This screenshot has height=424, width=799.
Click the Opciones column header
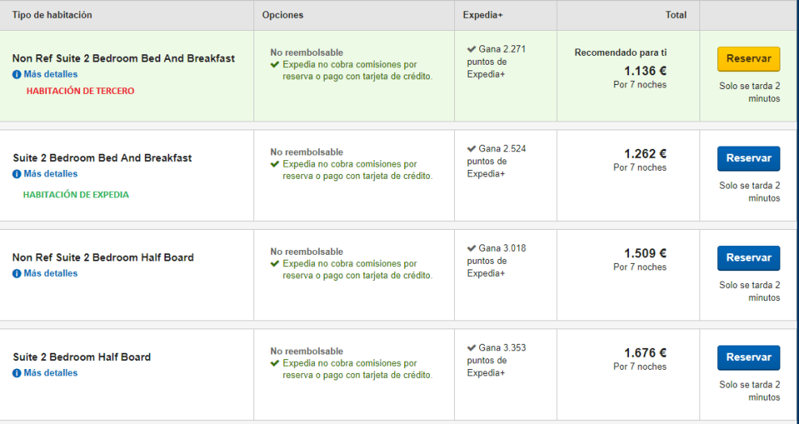(283, 15)
